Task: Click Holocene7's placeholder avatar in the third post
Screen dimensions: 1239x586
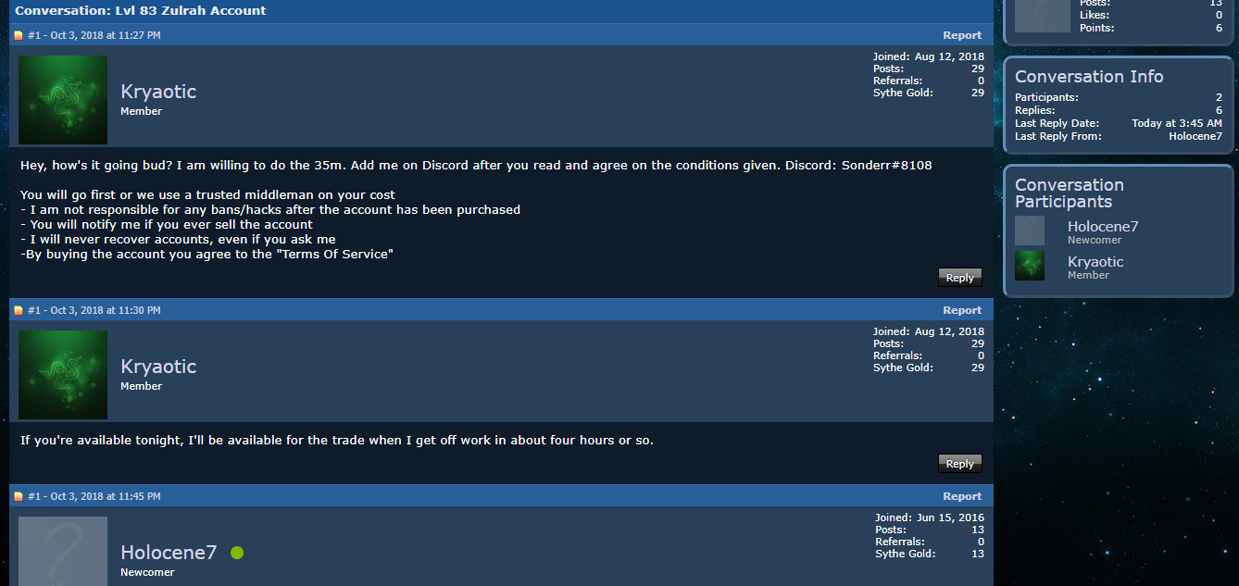Action: [x=63, y=551]
